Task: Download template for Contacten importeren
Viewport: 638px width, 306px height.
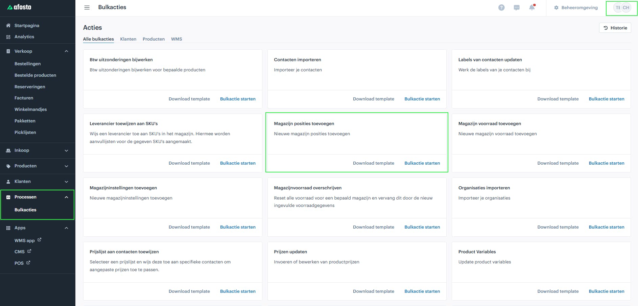Action: pyautogui.click(x=374, y=99)
